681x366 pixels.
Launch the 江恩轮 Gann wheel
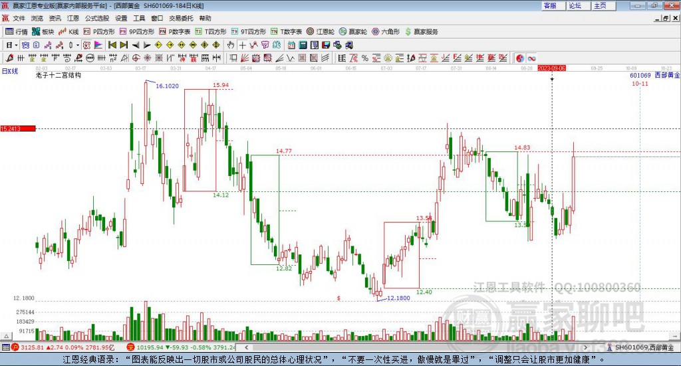point(321,32)
